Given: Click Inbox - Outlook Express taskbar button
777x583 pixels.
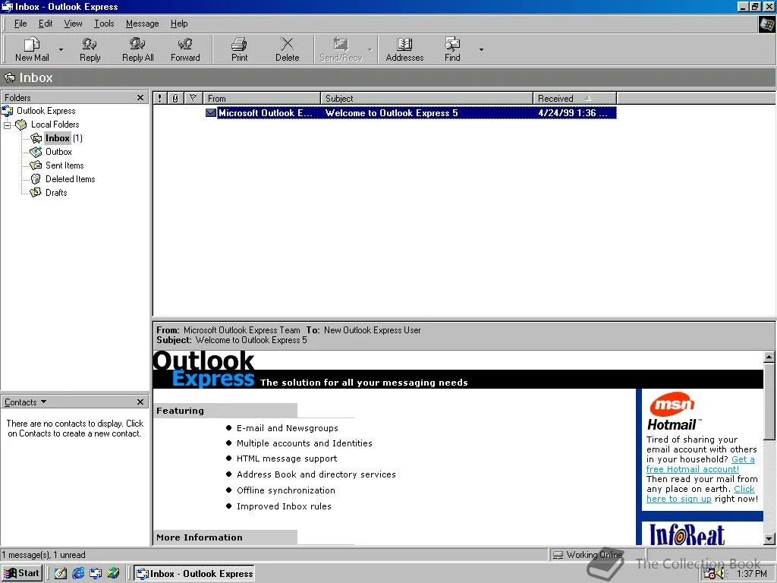Looking at the screenshot, I should [x=195, y=574].
